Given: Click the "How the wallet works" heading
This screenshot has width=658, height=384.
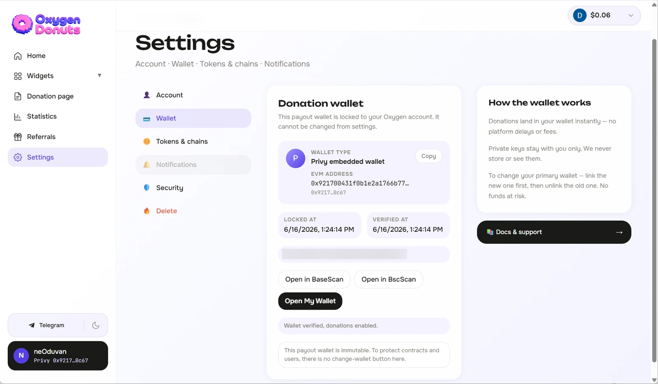Looking at the screenshot, I should click(540, 103).
